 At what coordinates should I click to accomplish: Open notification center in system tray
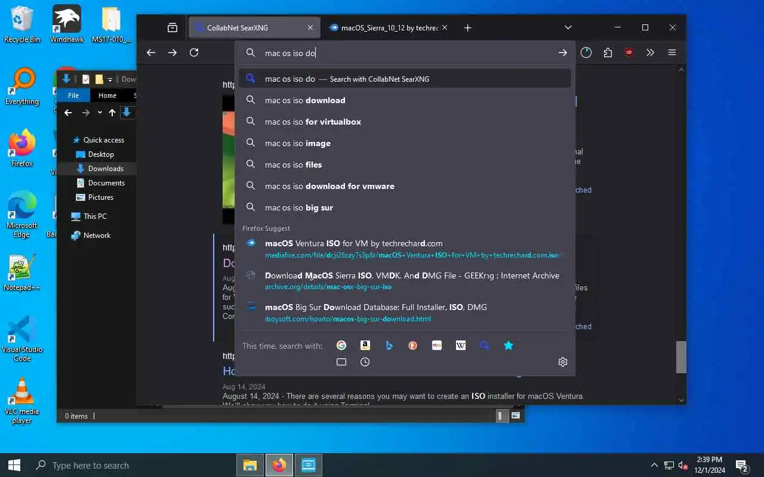pyautogui.click(x=742, y=465)
